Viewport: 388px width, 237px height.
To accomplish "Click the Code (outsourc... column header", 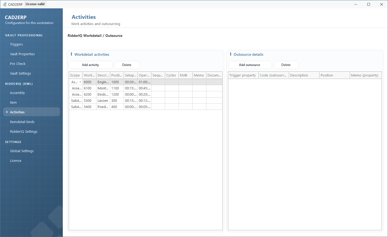I will coord(274,75).
